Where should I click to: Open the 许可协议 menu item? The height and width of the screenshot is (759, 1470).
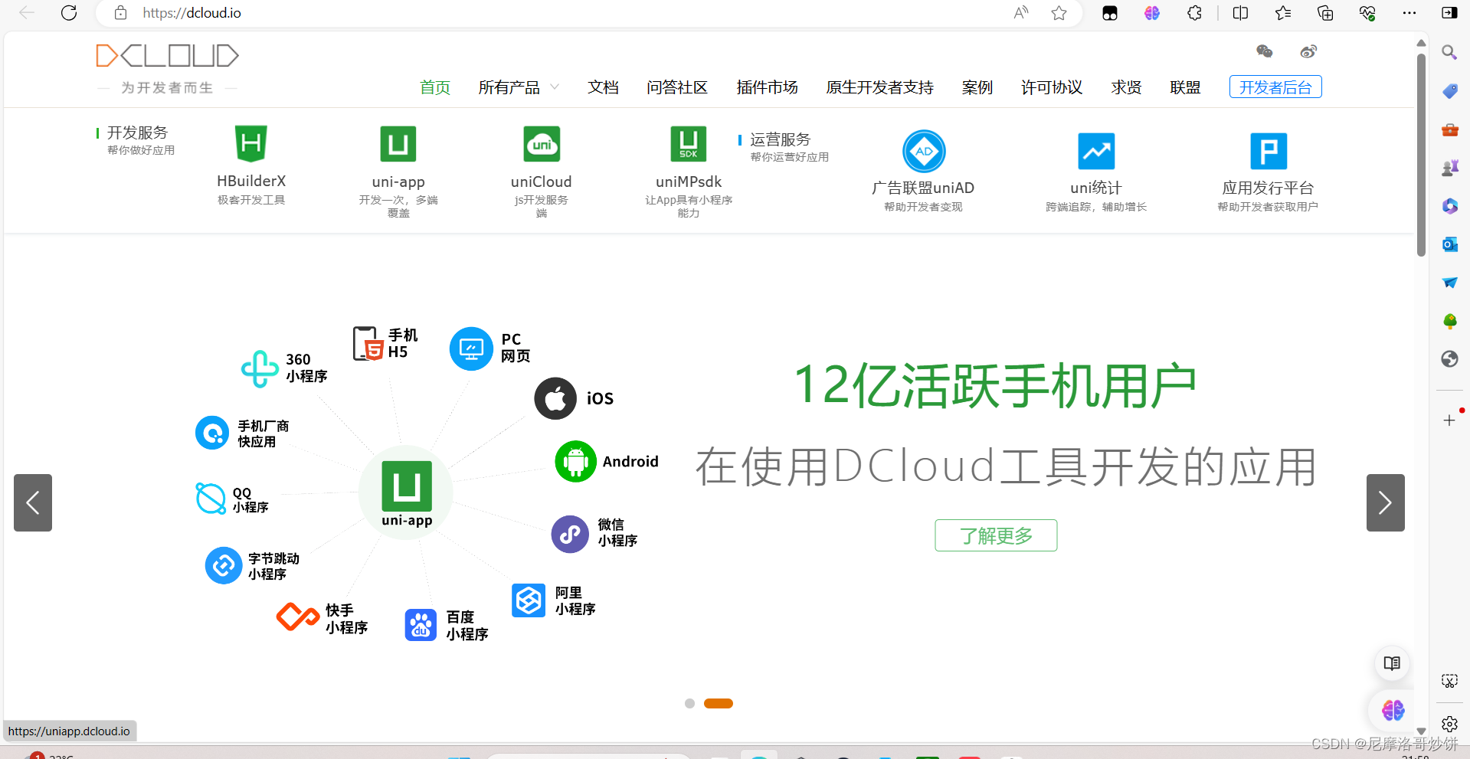coord(1052,87)
